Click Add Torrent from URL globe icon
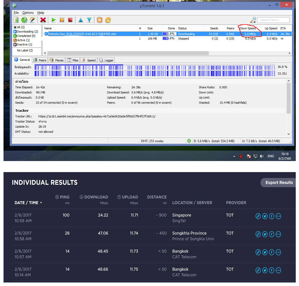Screen dimensions: 299x286 (x=24, y=20)
